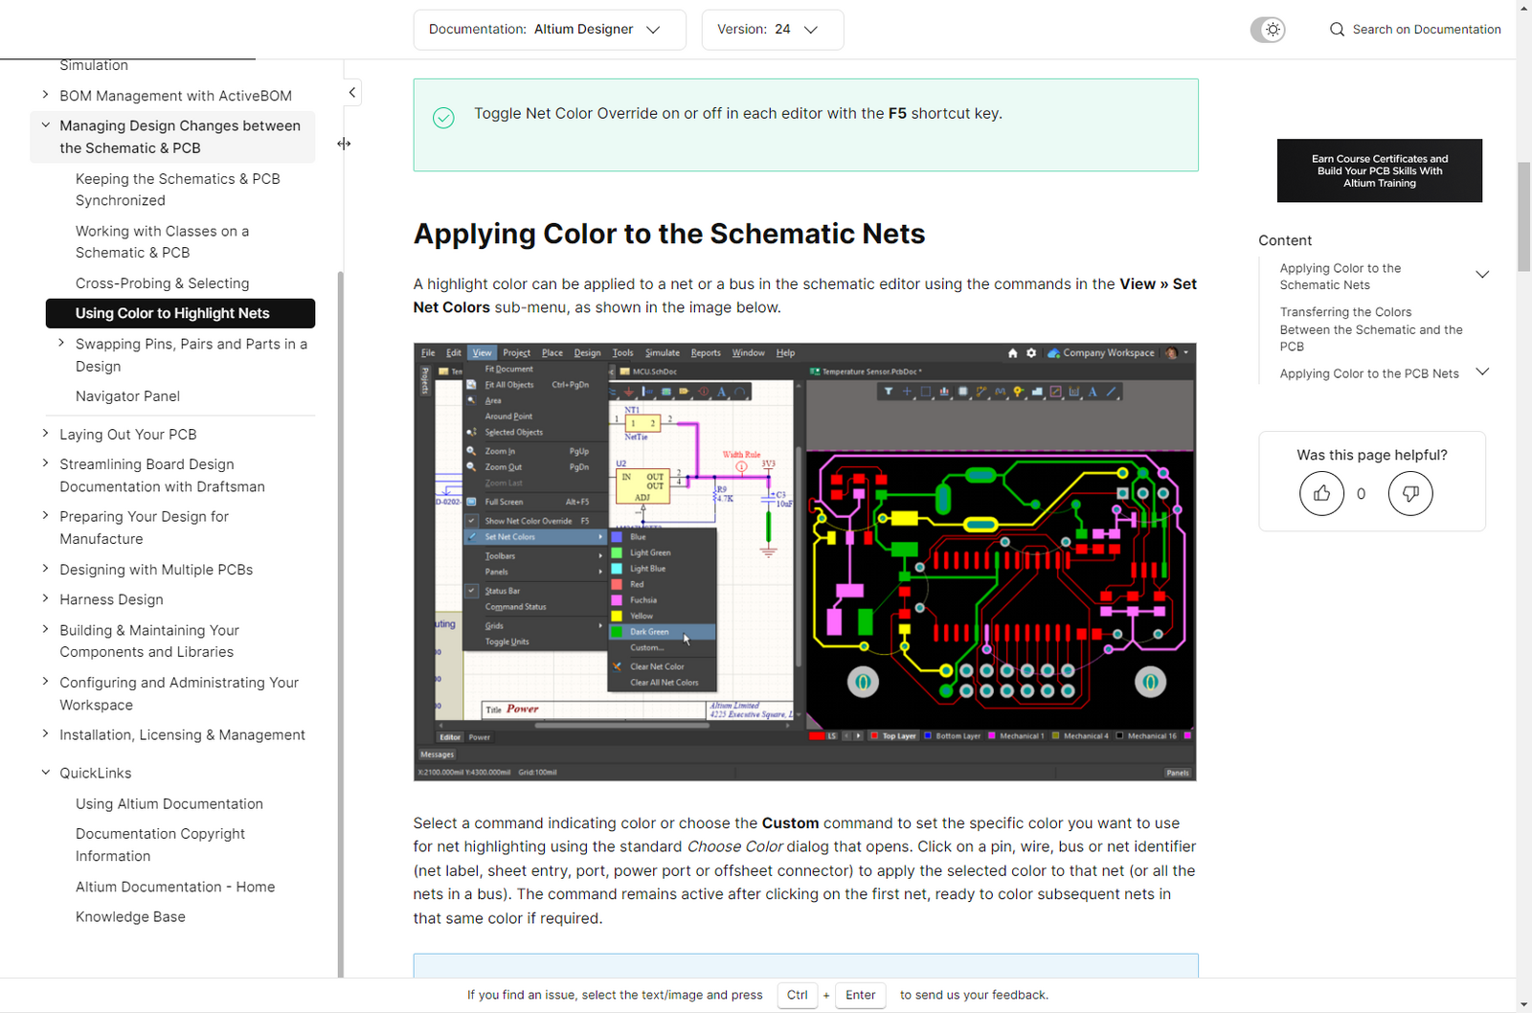The height and width of the screenshot is (1013, 1532).
Task: Open Altium Documentation - Home link
Action: click(175, 887)
